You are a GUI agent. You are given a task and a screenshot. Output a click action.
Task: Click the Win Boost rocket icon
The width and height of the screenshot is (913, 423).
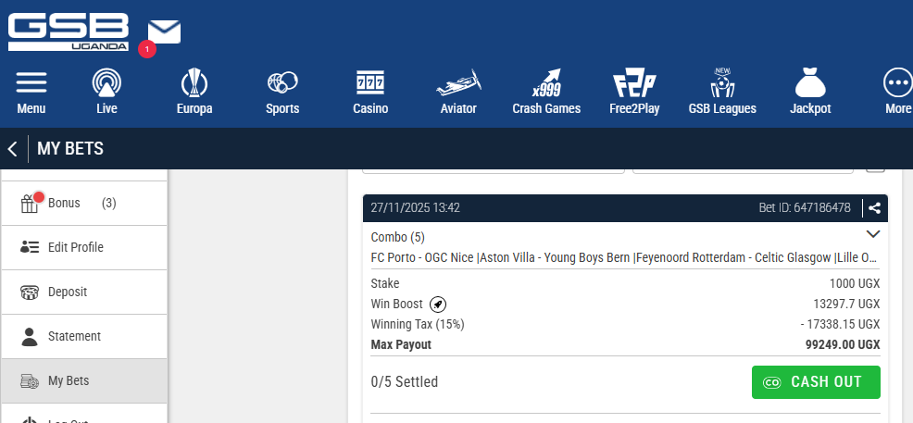[x=438, y=304]
